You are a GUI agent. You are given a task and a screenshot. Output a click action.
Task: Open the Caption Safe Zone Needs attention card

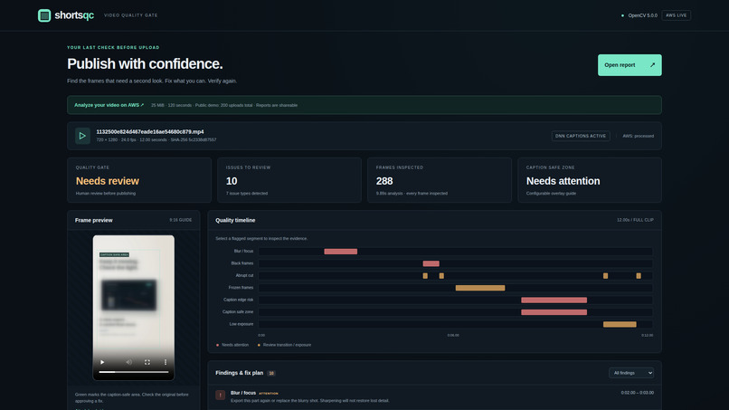point(590,180)
